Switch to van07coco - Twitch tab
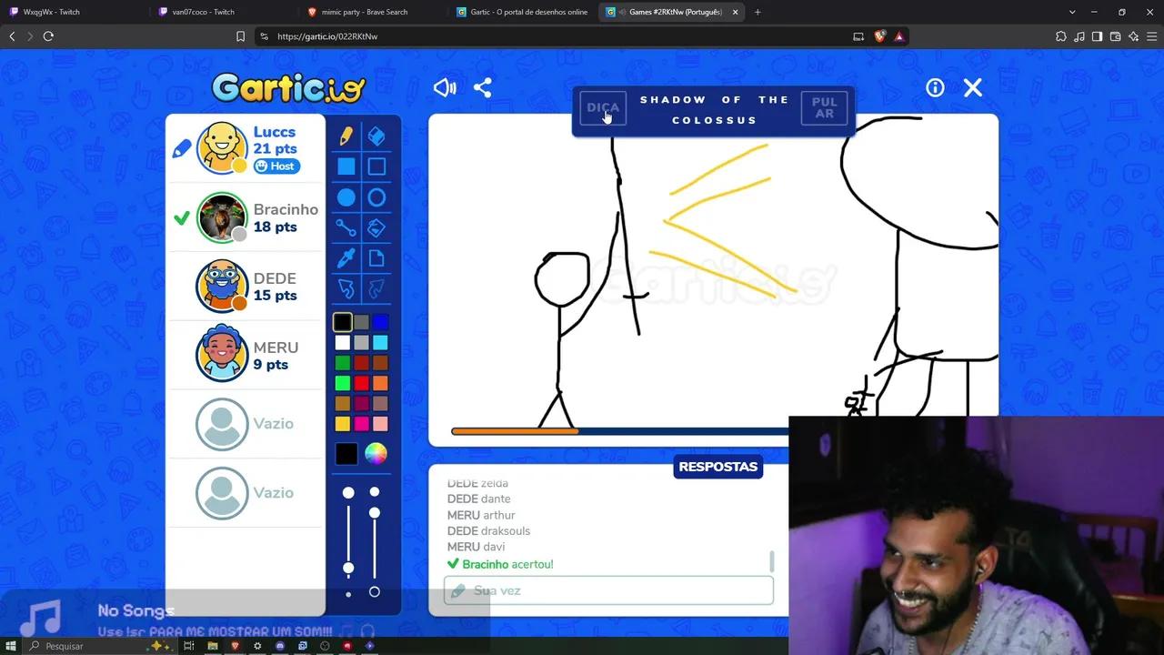This screenshot has width=1164, height=655. click(222, 12)
